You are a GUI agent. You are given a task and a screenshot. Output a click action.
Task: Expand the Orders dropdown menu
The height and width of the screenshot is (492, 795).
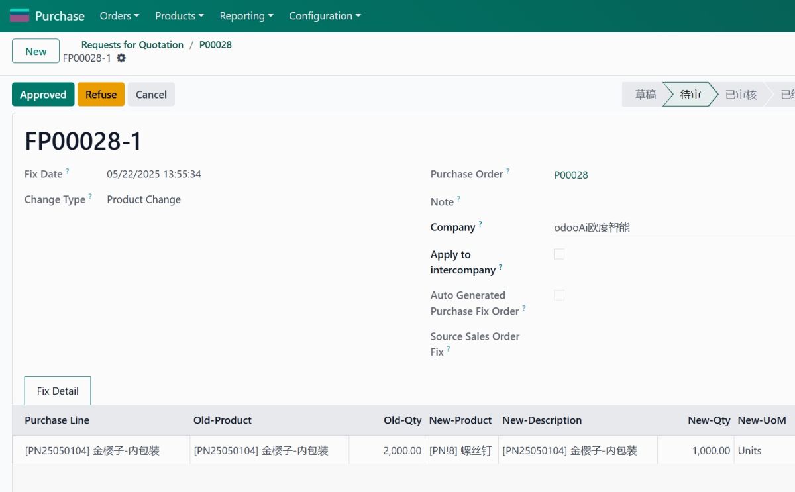tap(119, 16)
